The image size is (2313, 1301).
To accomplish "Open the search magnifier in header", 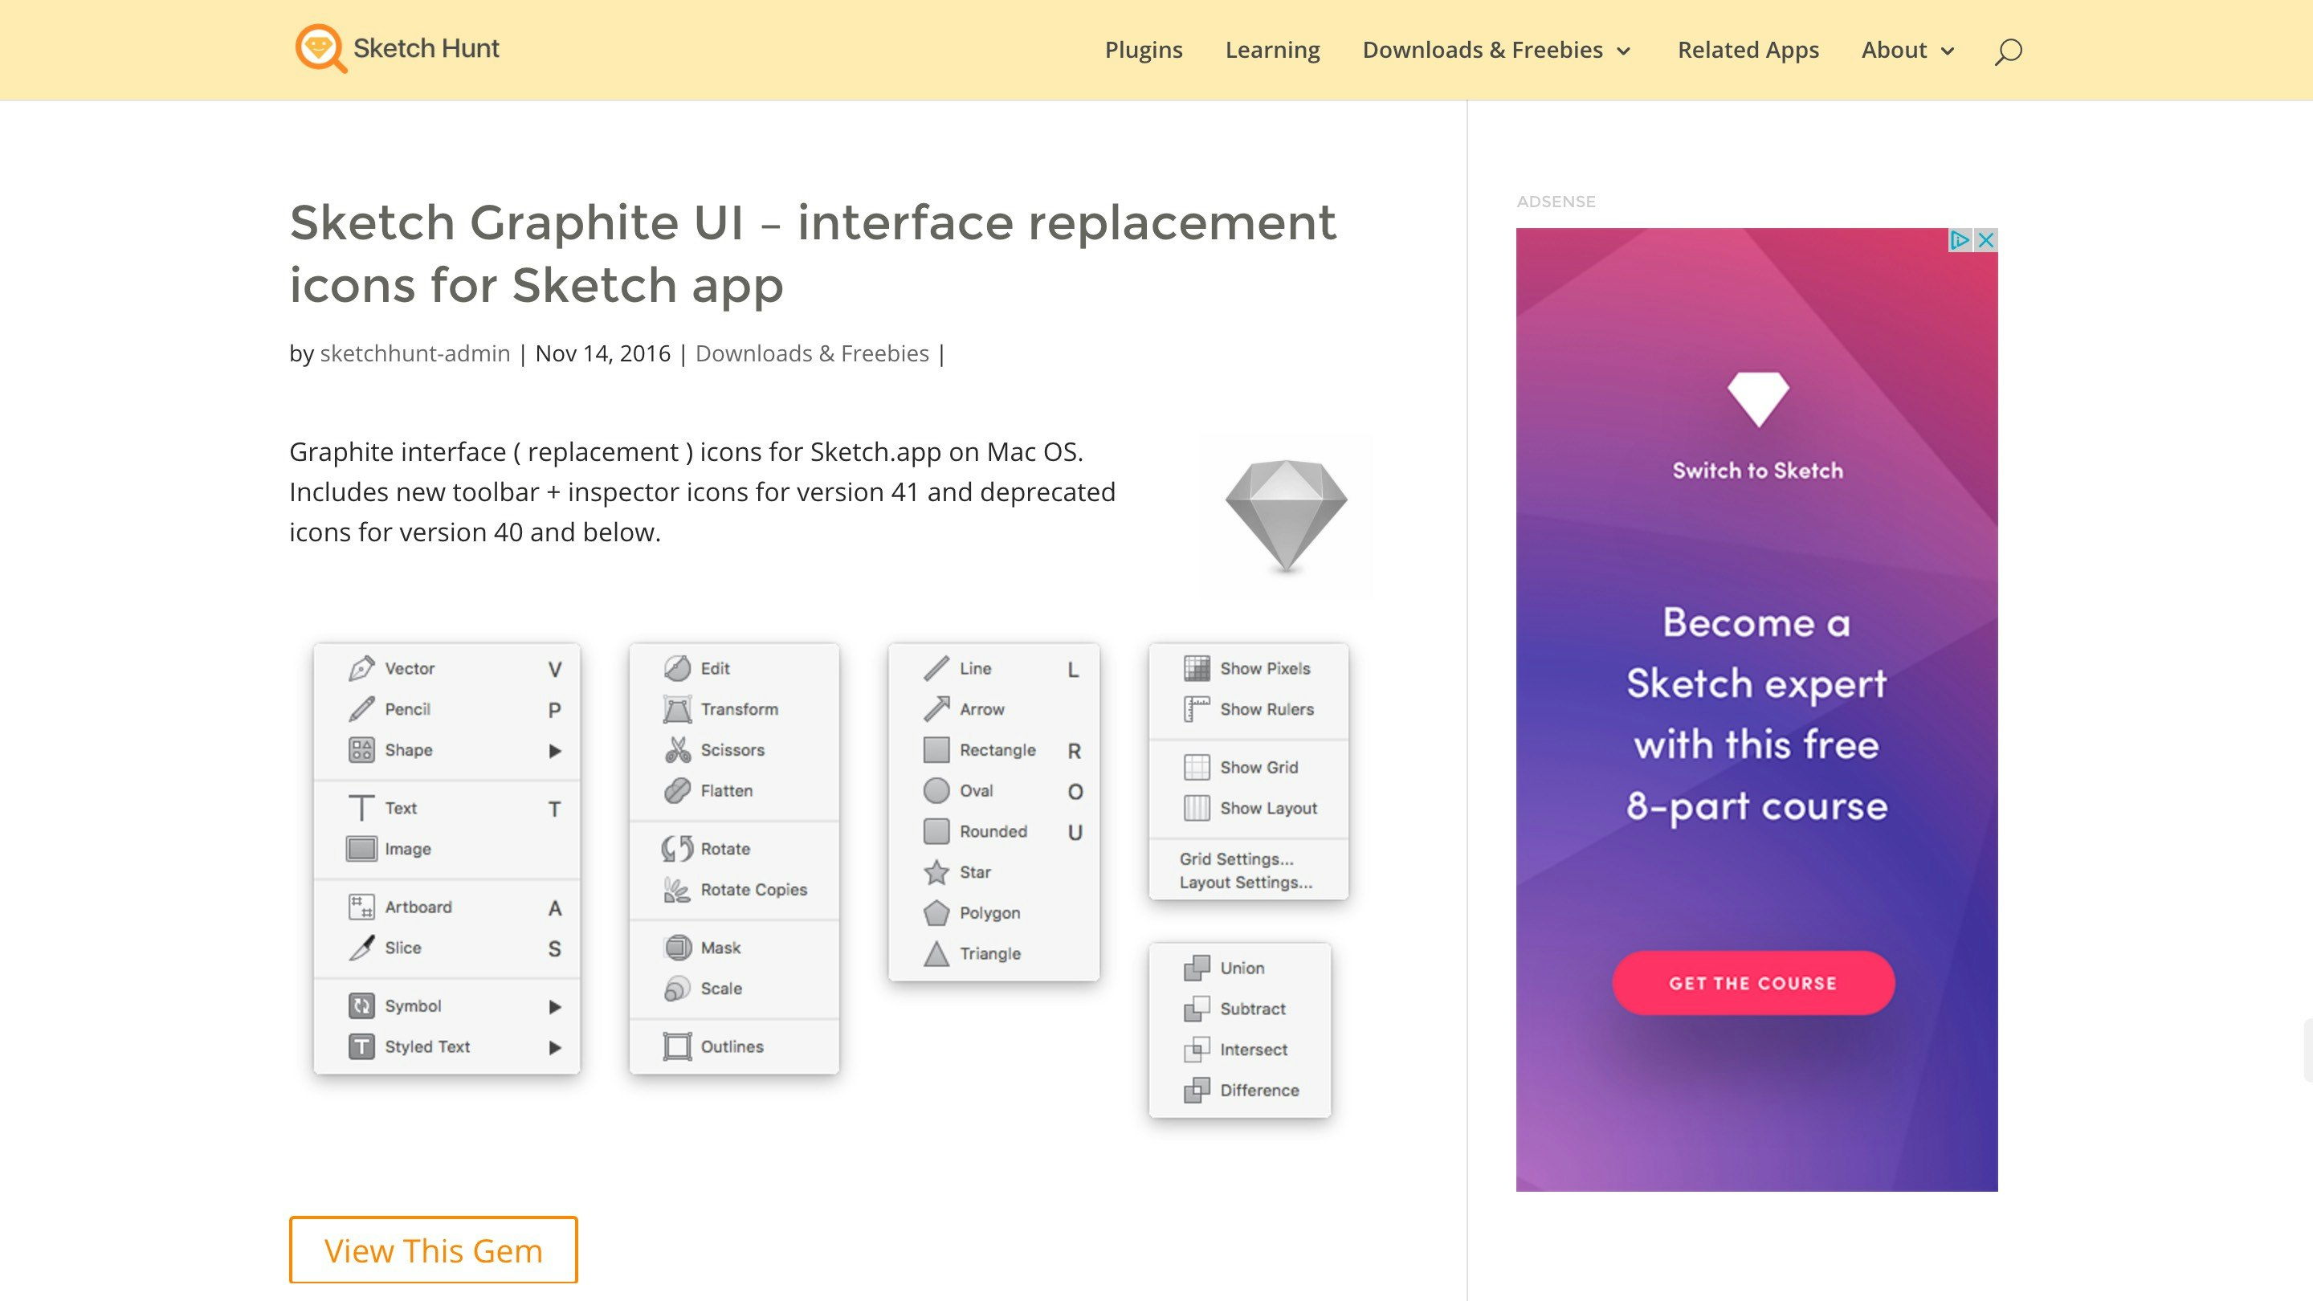I will pyautogui.click(x=2008, y=51).
